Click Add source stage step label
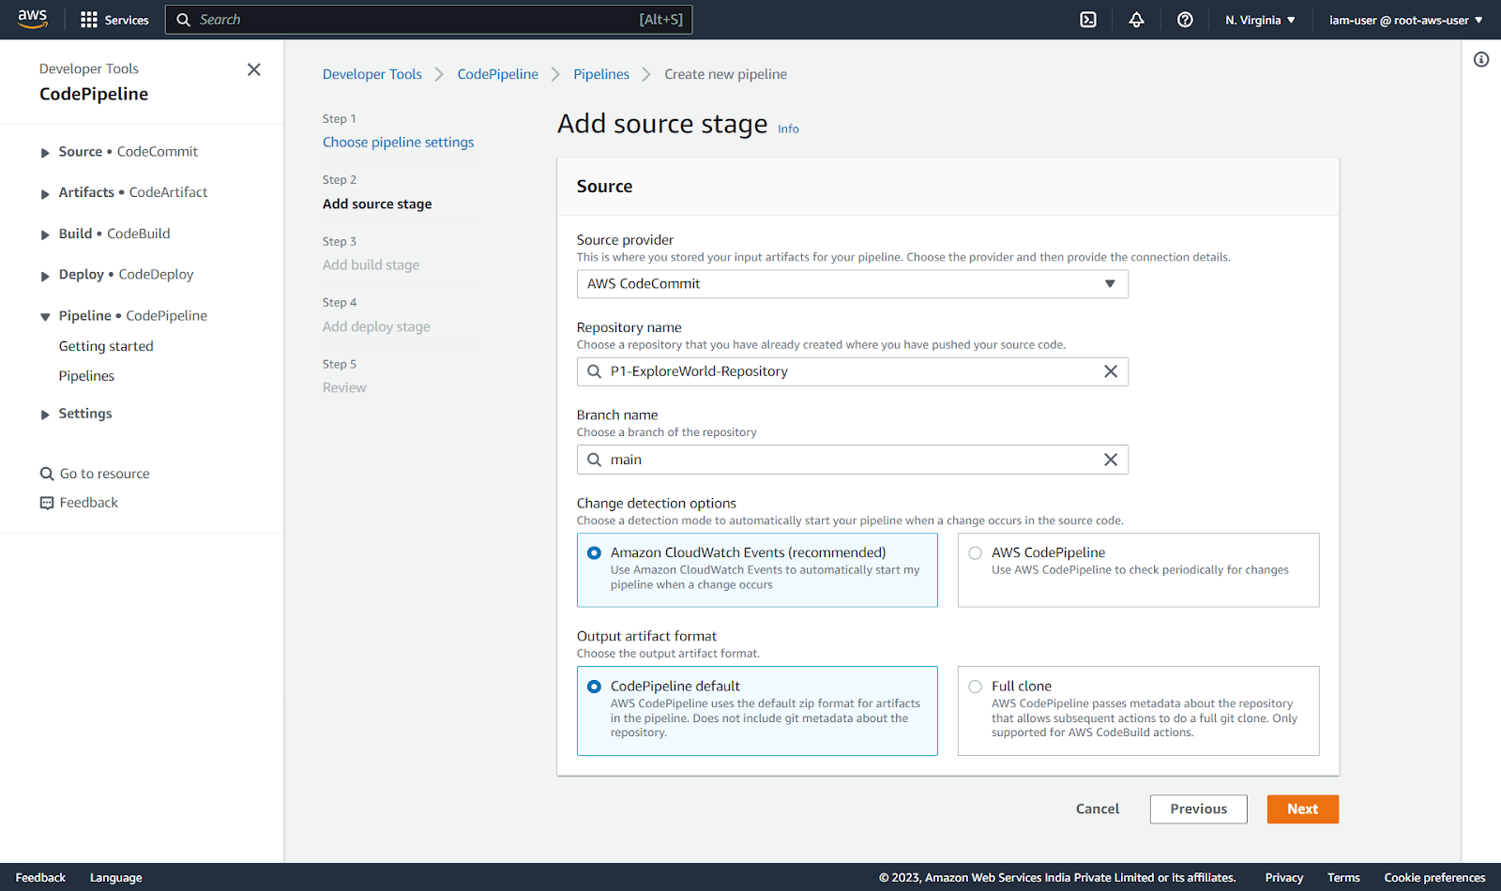 click(377, 204)
